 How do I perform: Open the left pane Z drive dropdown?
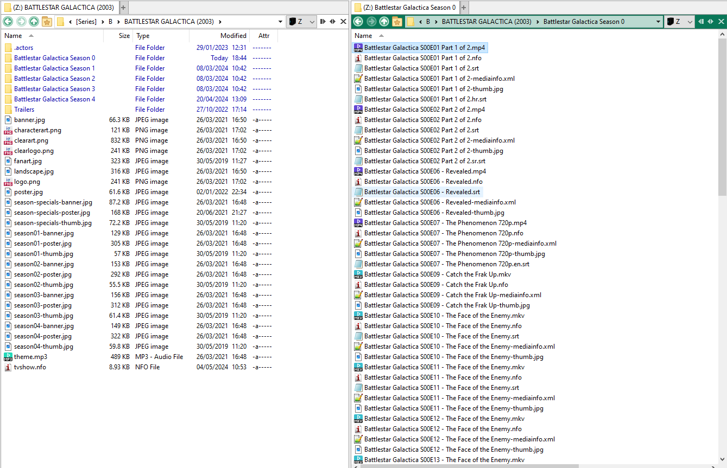click(302, 22)
